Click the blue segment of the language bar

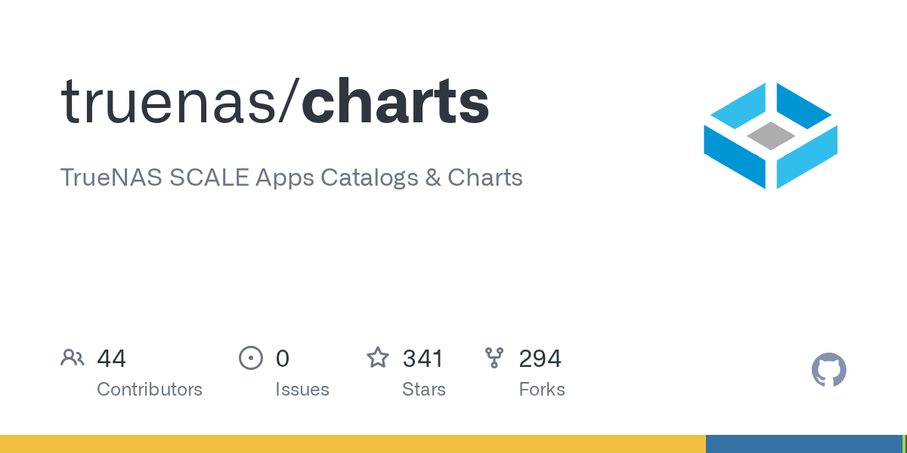click(x=803, y=444)
